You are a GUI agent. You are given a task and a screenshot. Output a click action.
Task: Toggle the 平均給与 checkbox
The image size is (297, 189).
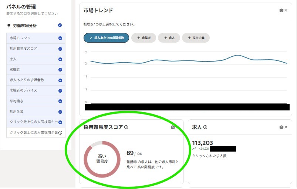click(x=60, y=101)
